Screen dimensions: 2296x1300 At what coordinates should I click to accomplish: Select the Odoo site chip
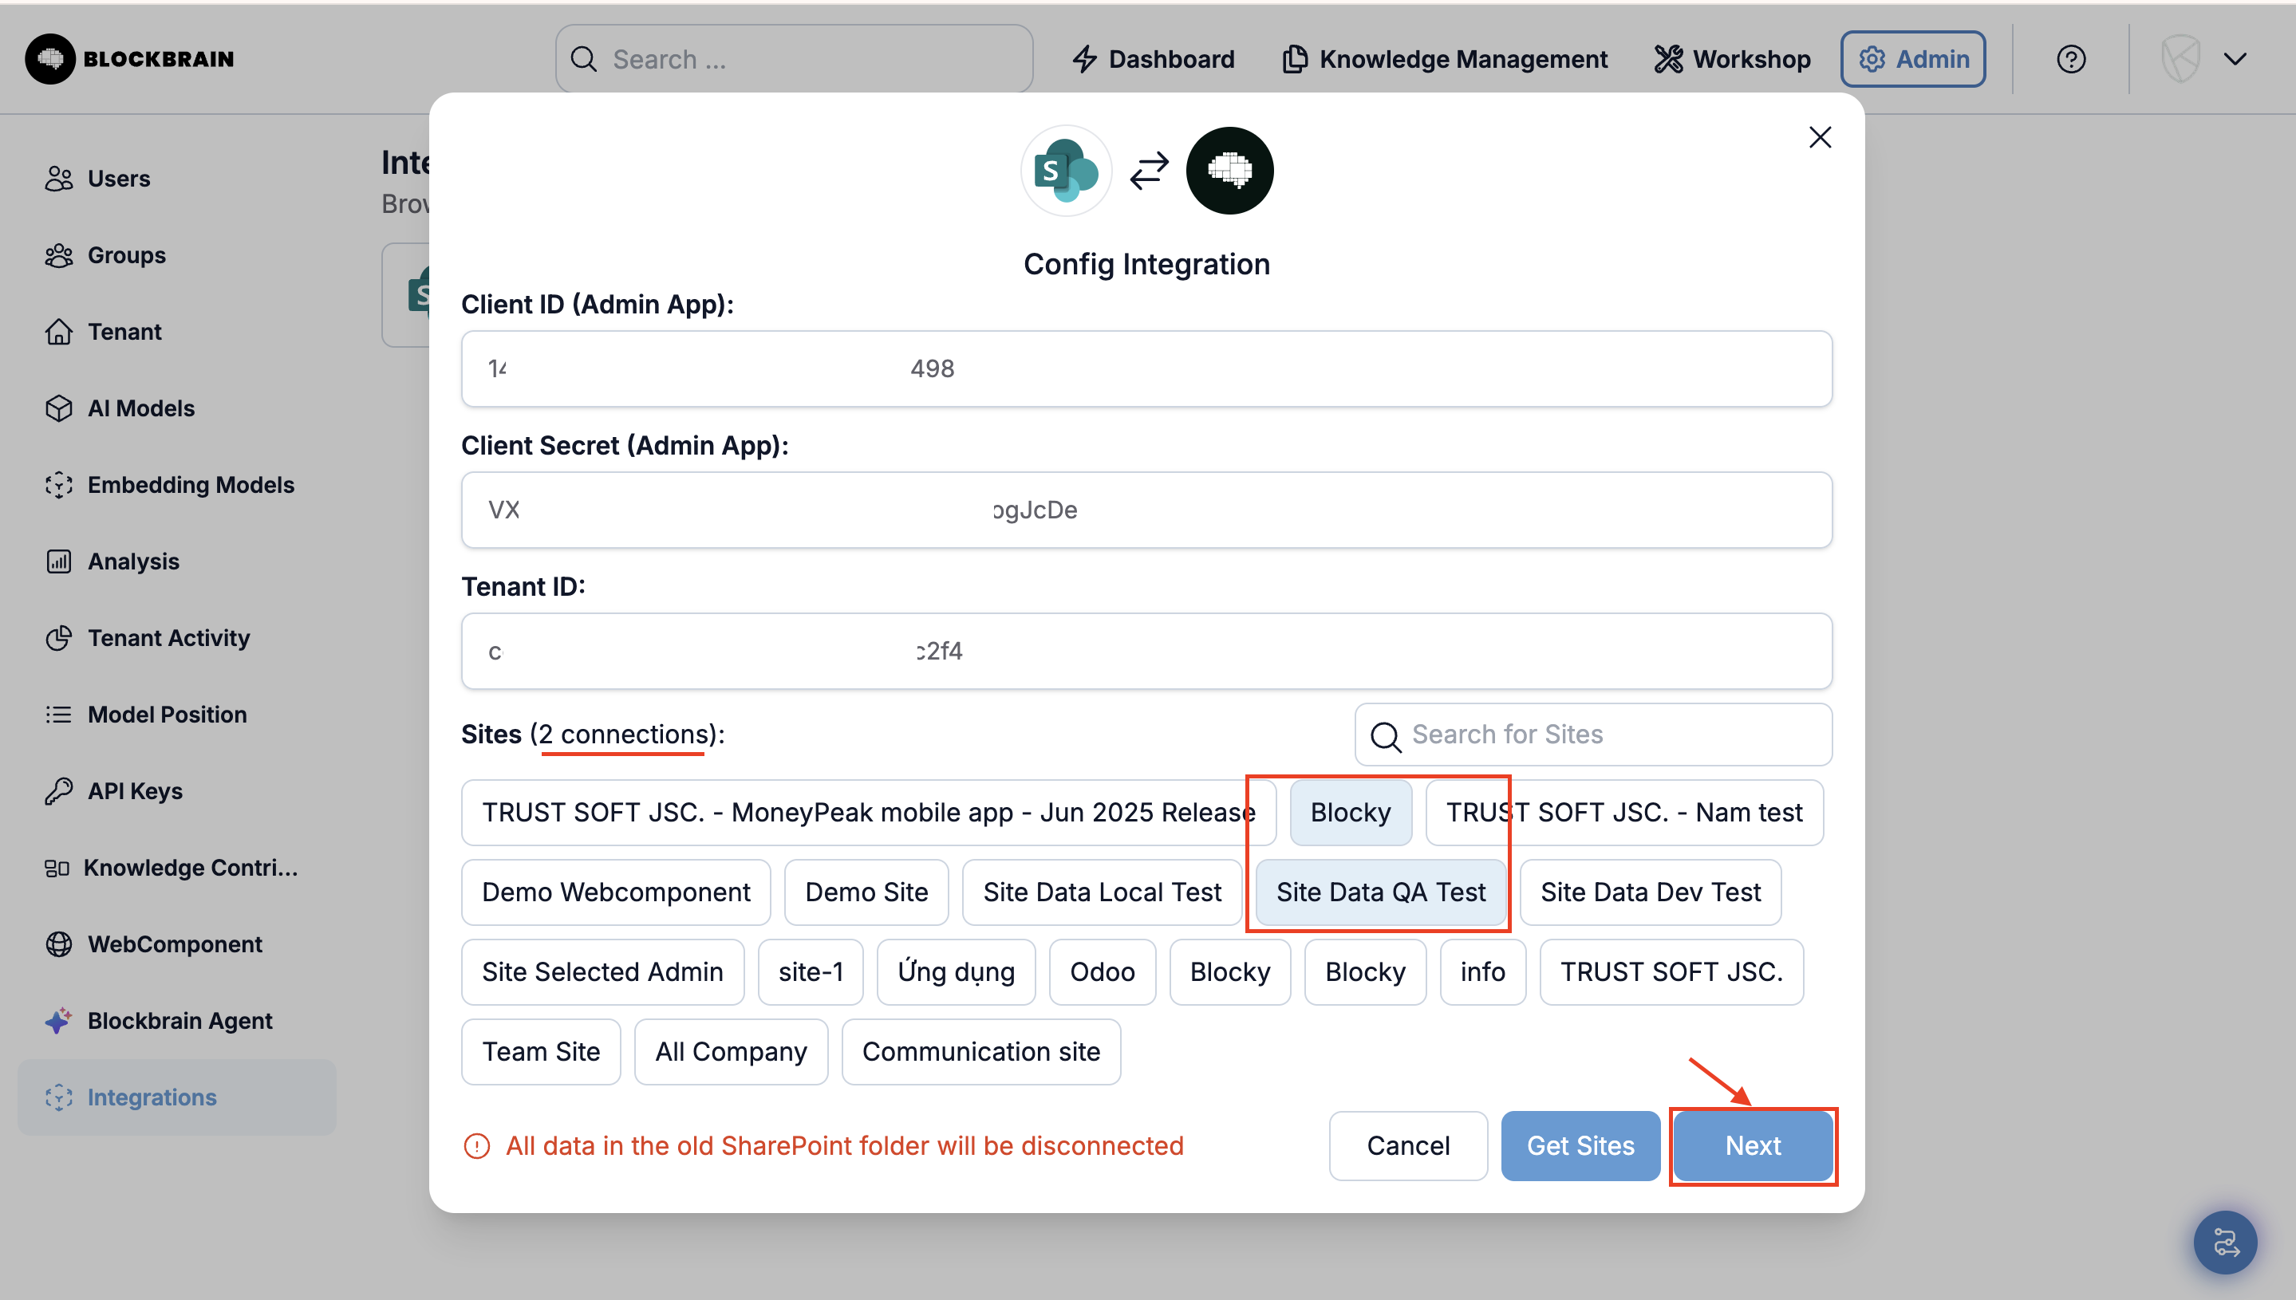pyautogui.click(x=1103, y=972)
